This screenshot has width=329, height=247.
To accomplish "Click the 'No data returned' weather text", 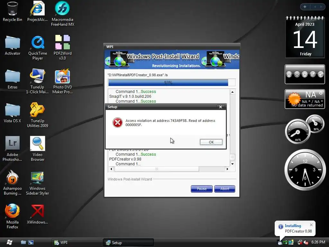I will (x=307, y=105).
